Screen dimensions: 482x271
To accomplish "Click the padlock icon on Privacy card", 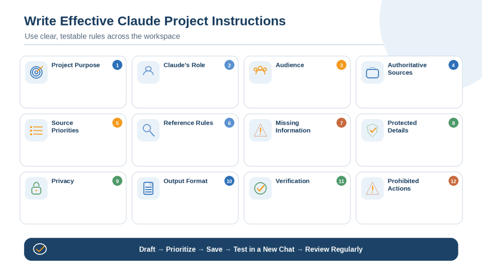I will click(x=36, y=188).
